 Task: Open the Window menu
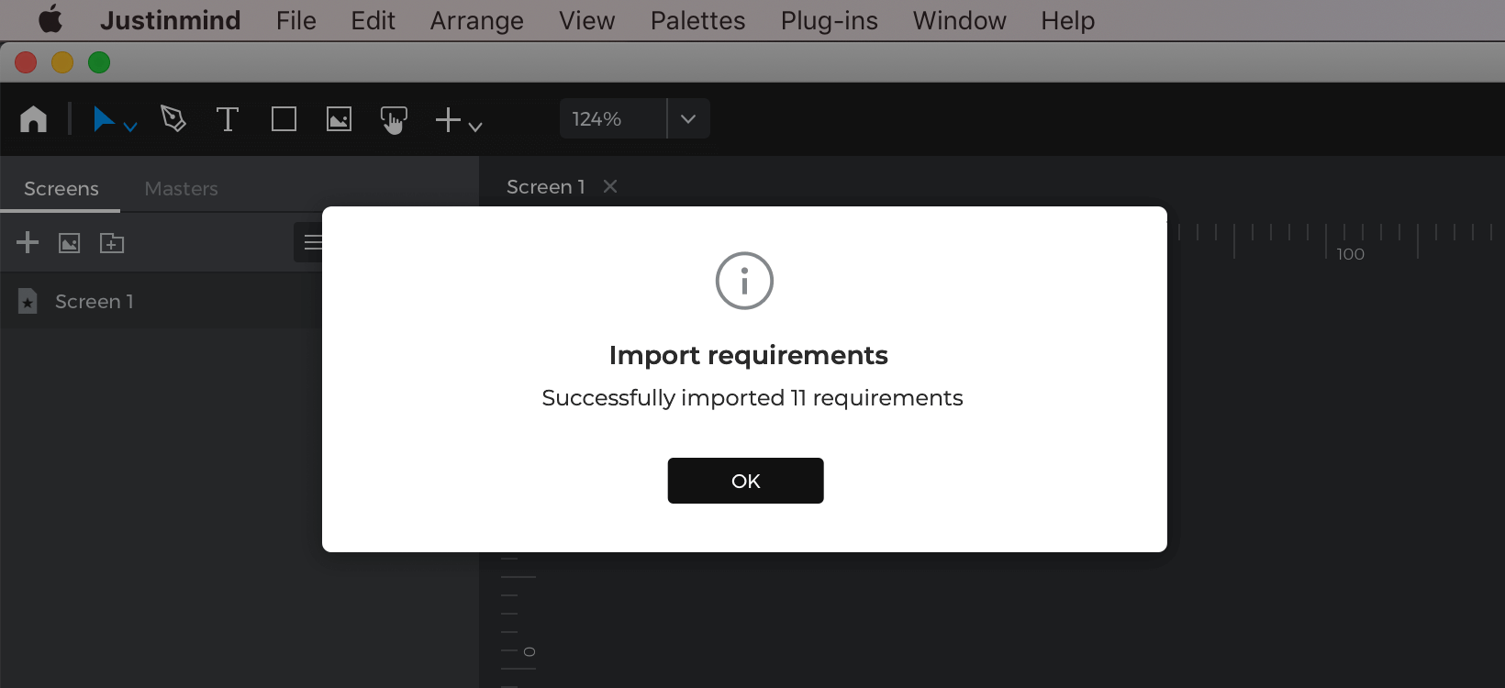click(x=960, y=20)
